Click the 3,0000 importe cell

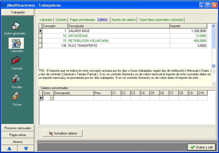coord(188,46)
